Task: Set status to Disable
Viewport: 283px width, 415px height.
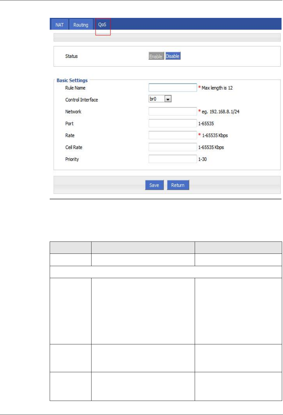Action: click(x=173, y=56)
